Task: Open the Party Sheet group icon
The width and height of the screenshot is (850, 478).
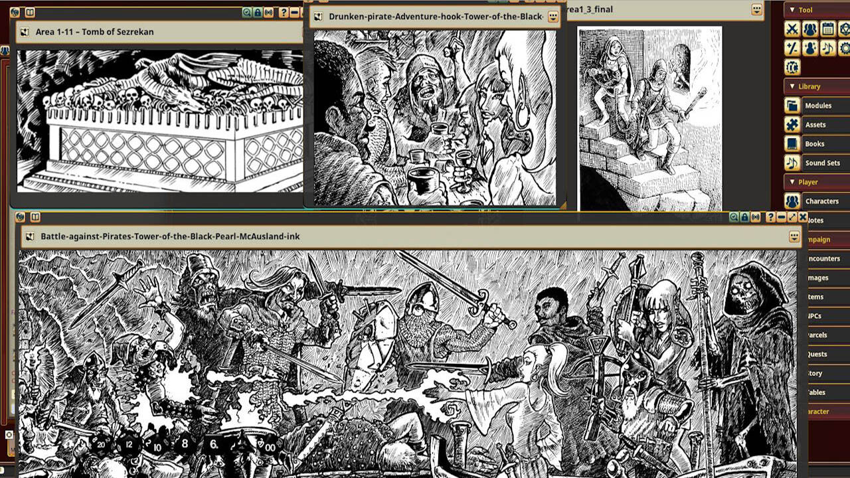Action: (x=811, y=29)
